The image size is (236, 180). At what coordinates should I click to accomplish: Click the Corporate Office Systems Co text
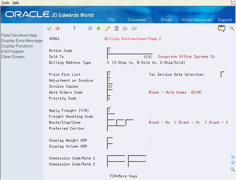coord(186,57)
